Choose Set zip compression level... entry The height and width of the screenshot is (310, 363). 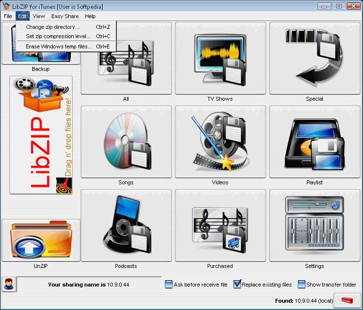(66, 36)
